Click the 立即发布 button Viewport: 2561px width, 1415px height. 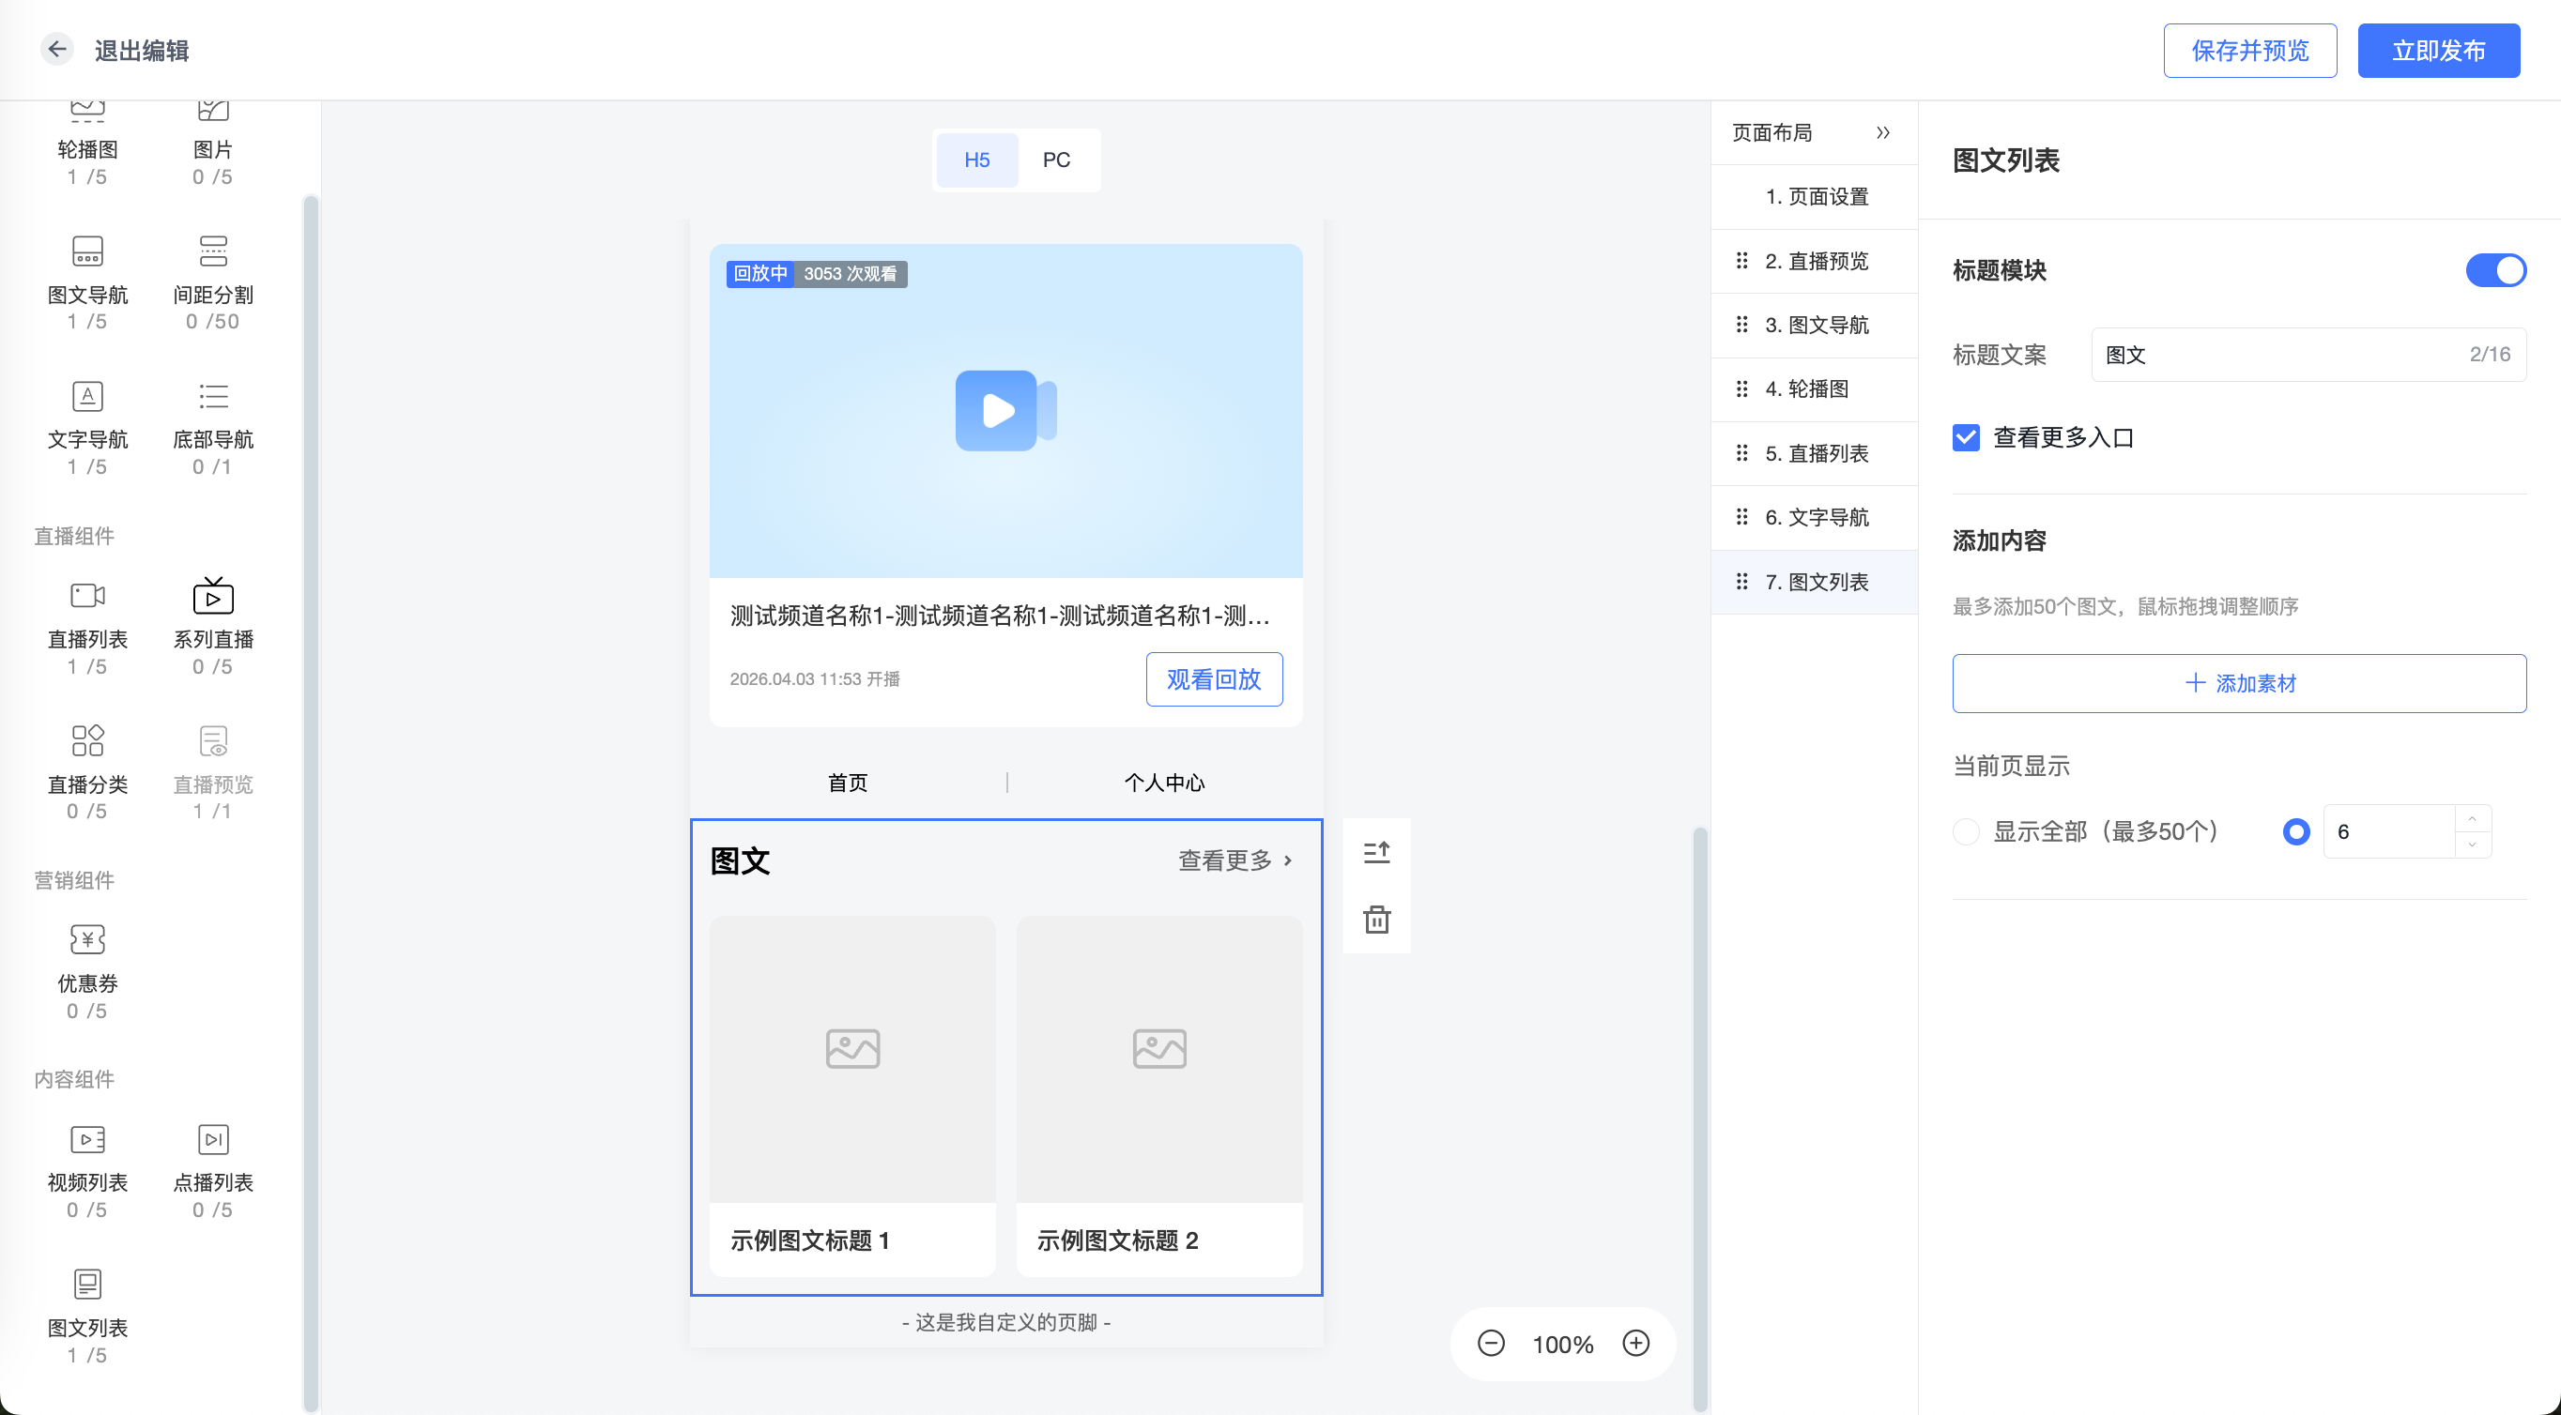pyautogui.click(x=2439, y=51)
